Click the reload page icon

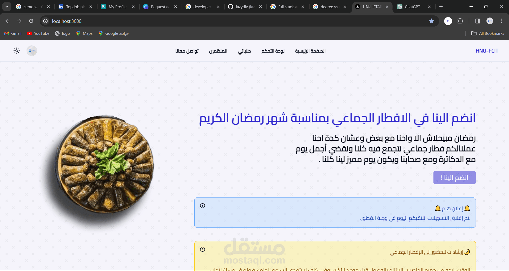point(31,21)
